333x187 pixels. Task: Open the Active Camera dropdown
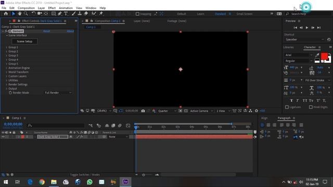tap(201, 111)
